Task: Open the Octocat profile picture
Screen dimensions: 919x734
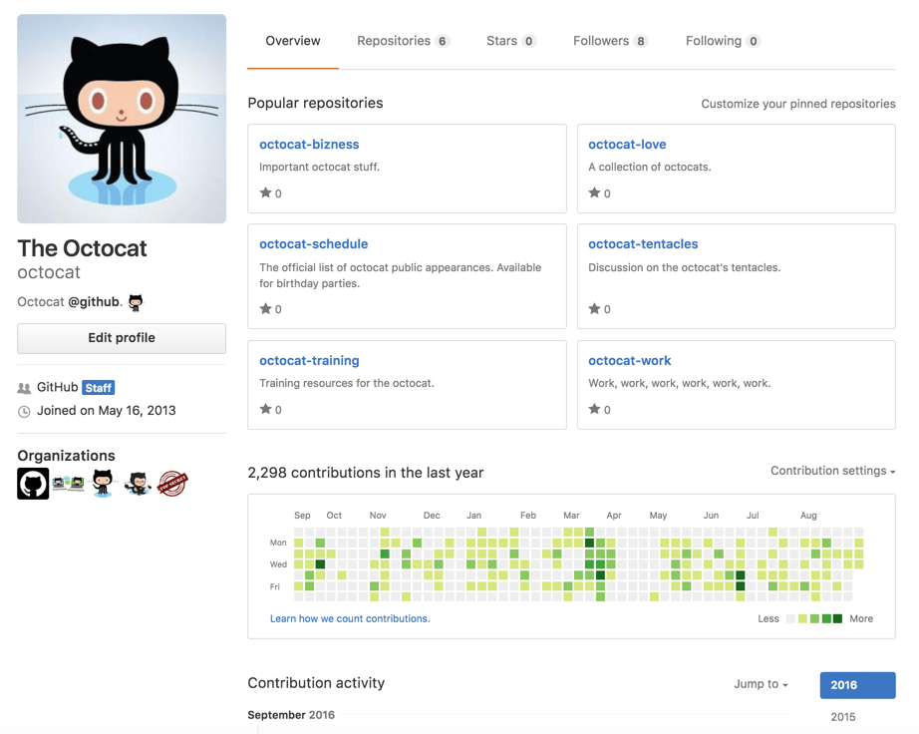Action: point(122,119)
